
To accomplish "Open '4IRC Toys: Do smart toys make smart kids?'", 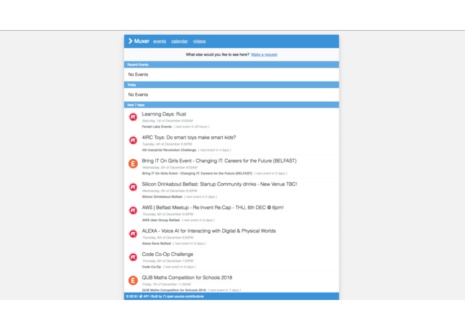I will (189, 138).
